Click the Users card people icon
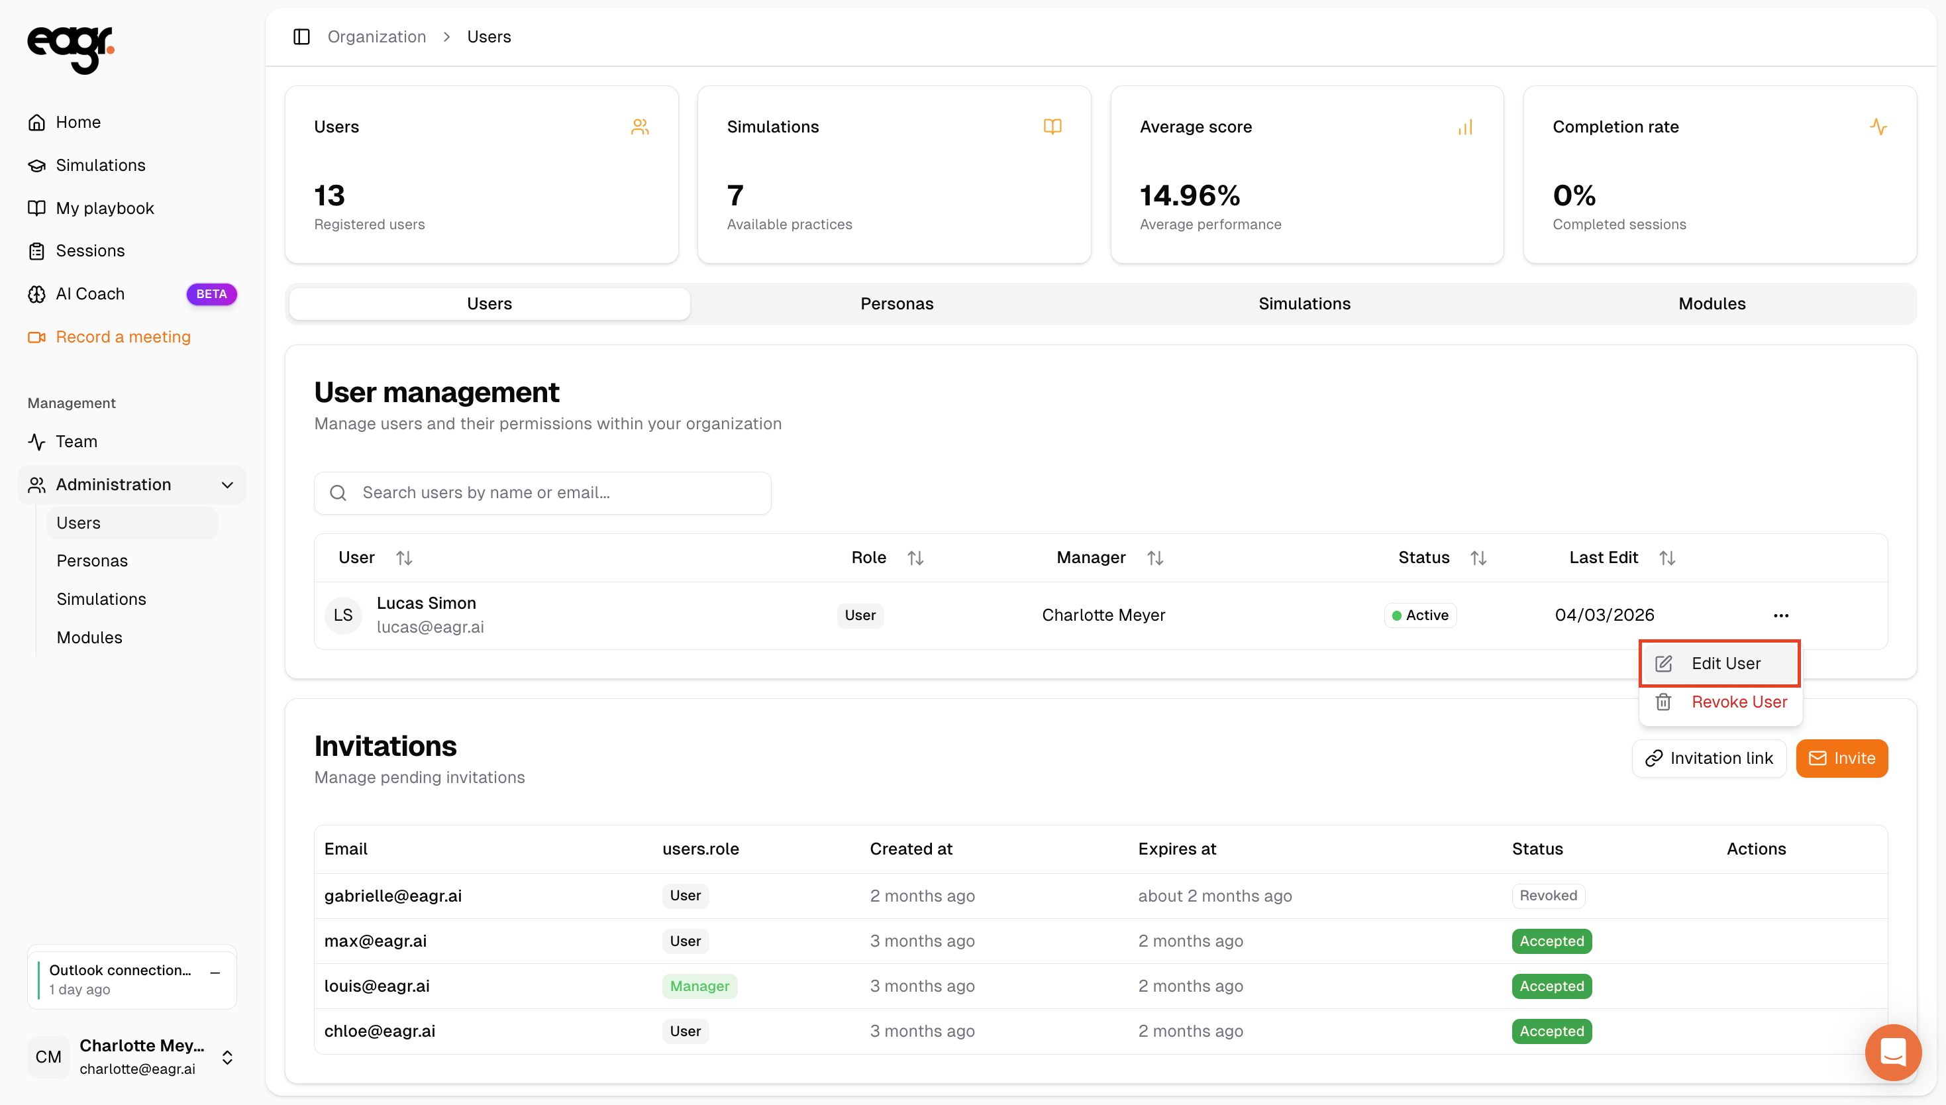 click(x=640, y=127)
